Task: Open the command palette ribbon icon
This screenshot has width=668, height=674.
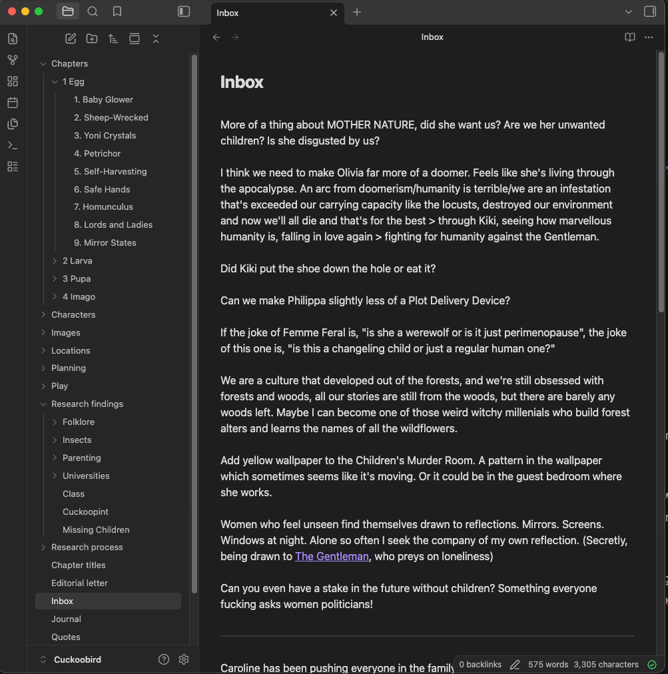Action: coord(13,145)
